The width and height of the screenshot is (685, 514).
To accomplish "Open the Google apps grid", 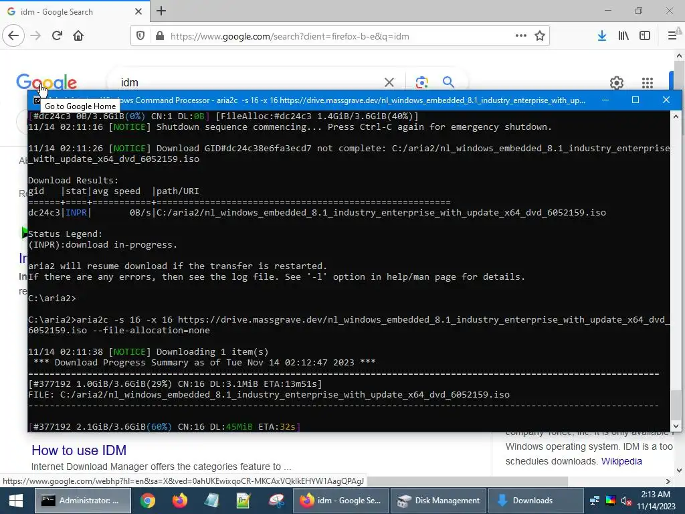I will pyautogui.click(x=648, y=82).
